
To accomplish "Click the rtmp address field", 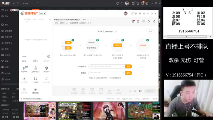I will tap(107, 66).
